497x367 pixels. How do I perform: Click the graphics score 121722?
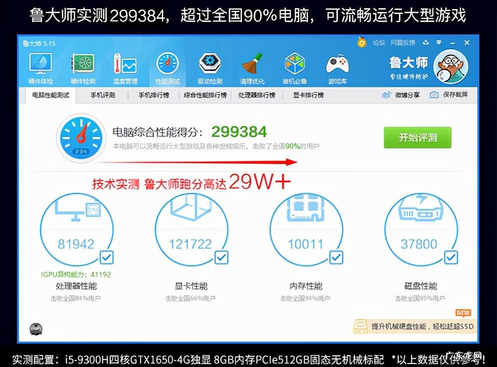point(190,244)
